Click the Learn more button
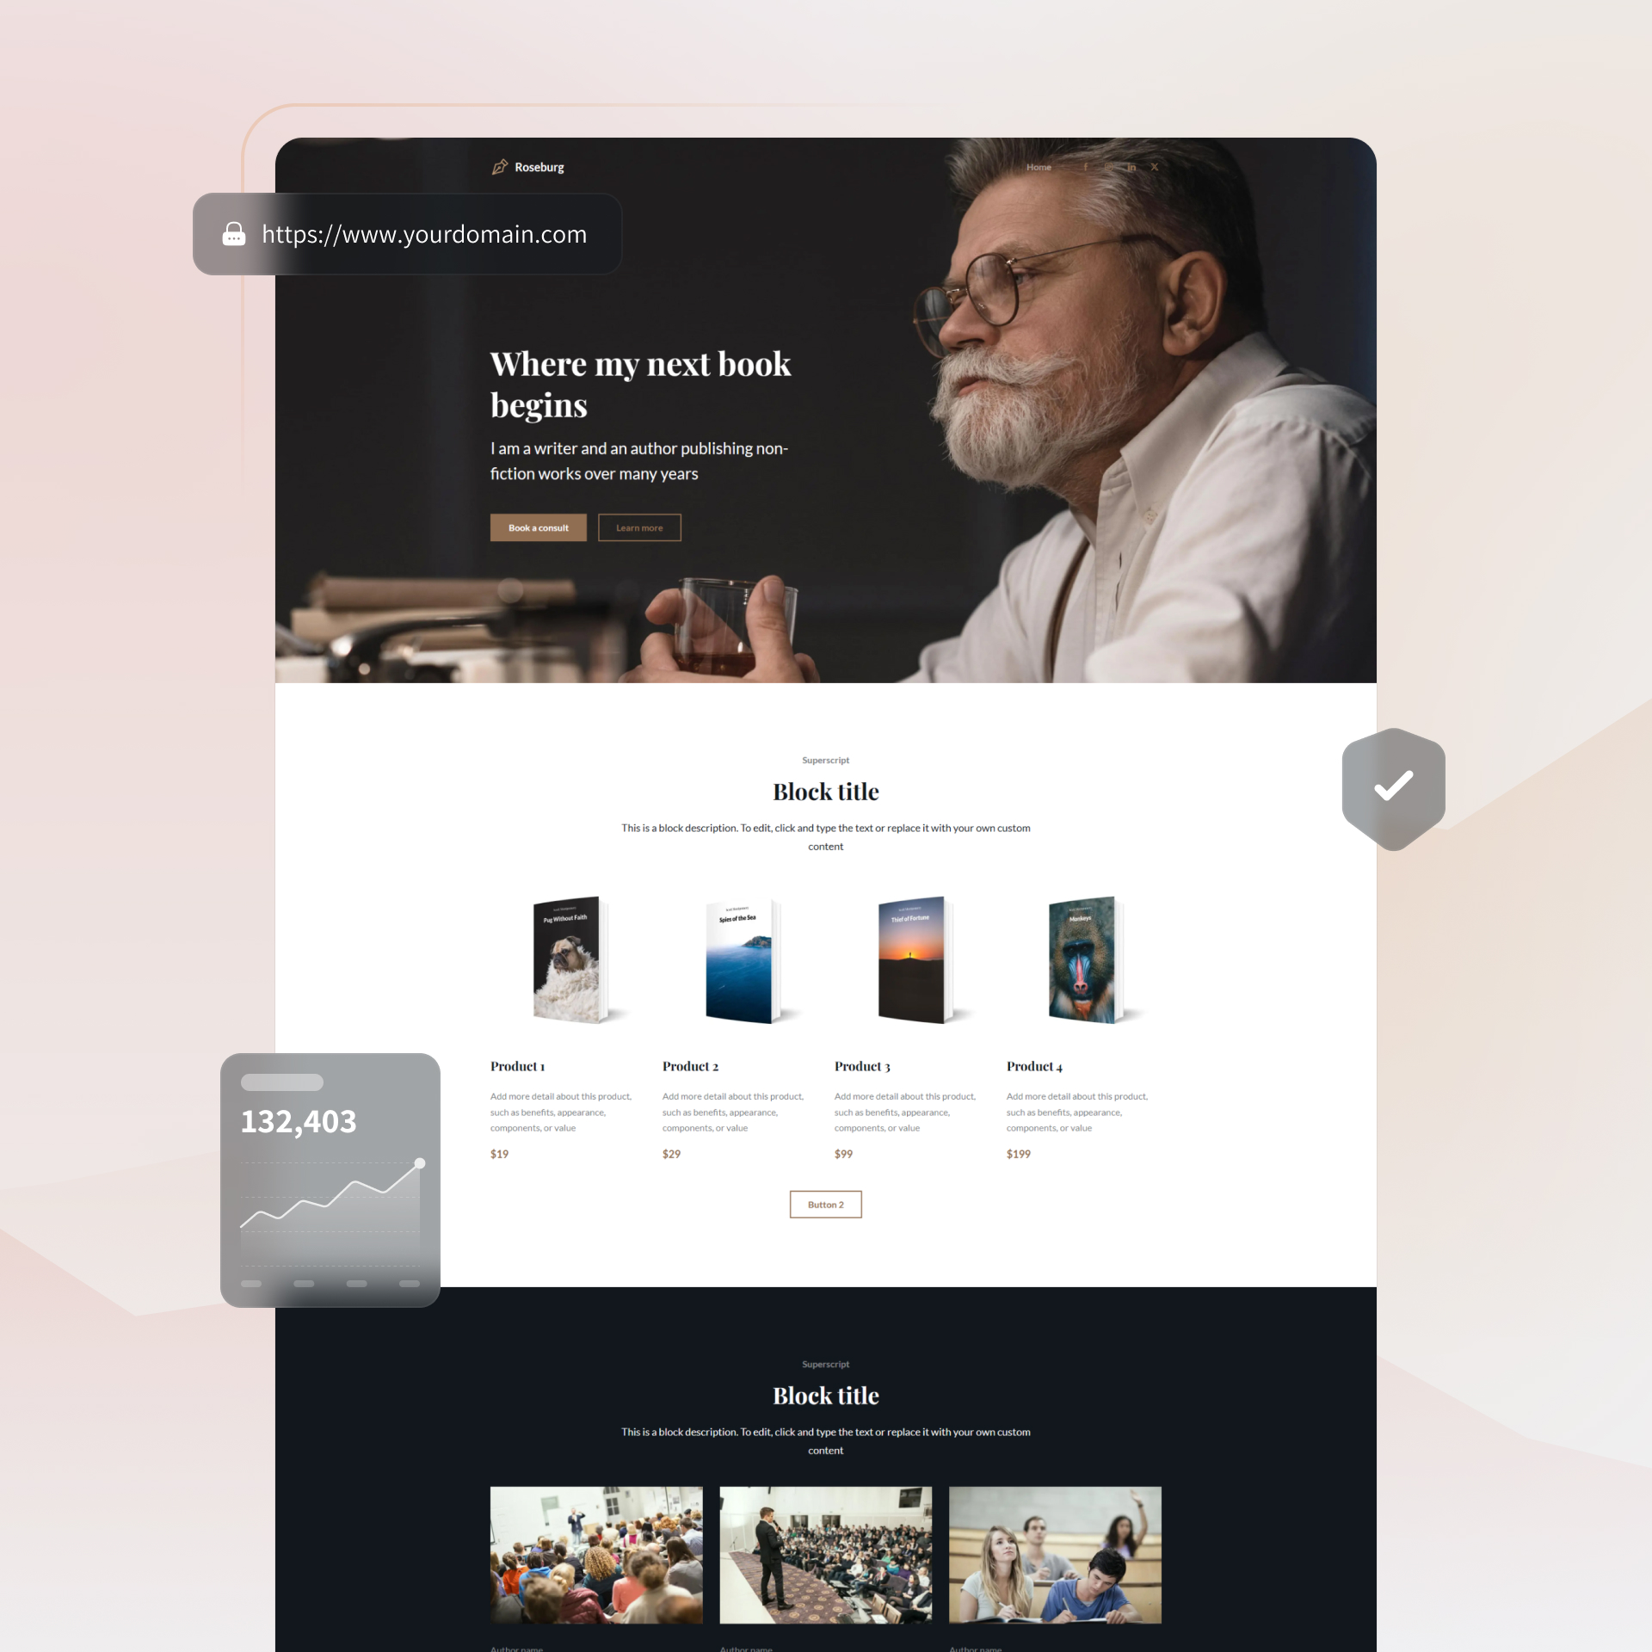The image size is (1652, 1652). [x=638, y=528]
